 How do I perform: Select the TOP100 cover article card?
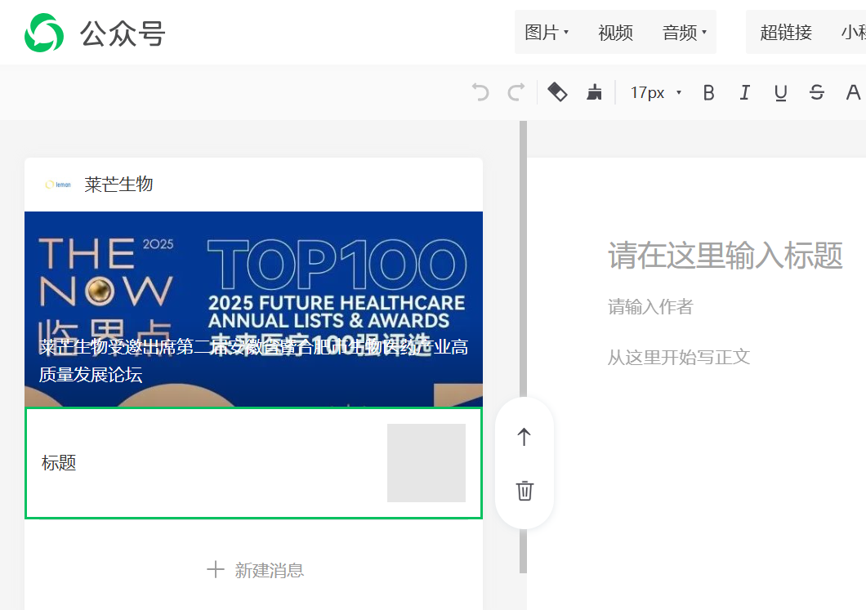click(x=253, y=309)
